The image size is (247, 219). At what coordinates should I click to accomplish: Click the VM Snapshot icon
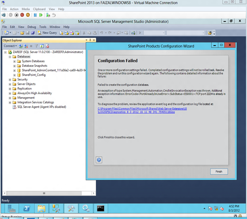pos(48,15)
